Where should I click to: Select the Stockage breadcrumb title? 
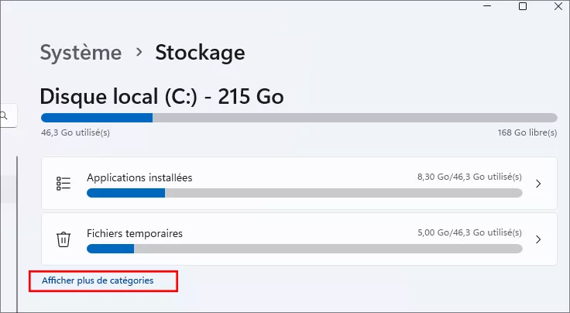(x=200, y=53)
